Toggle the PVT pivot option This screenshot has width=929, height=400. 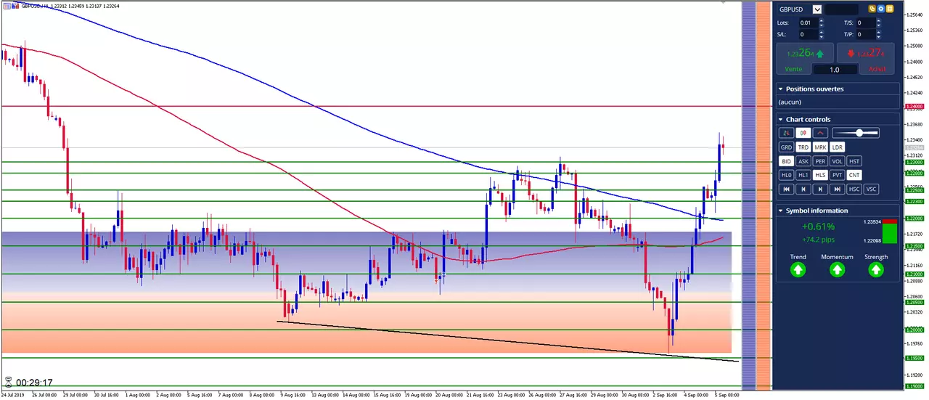tap(838, 175)
